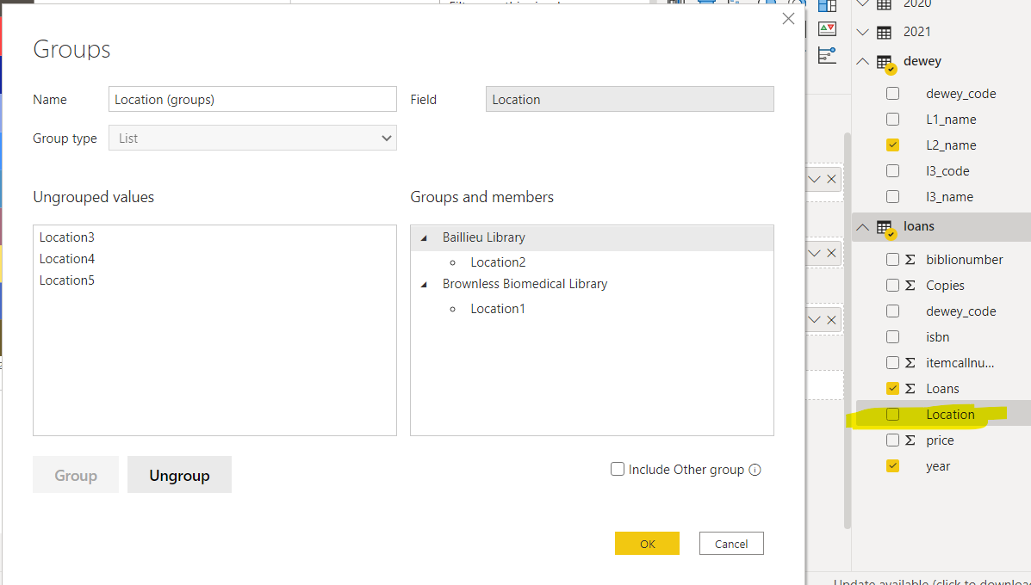Click the KPI visual icon

[827, 29]
